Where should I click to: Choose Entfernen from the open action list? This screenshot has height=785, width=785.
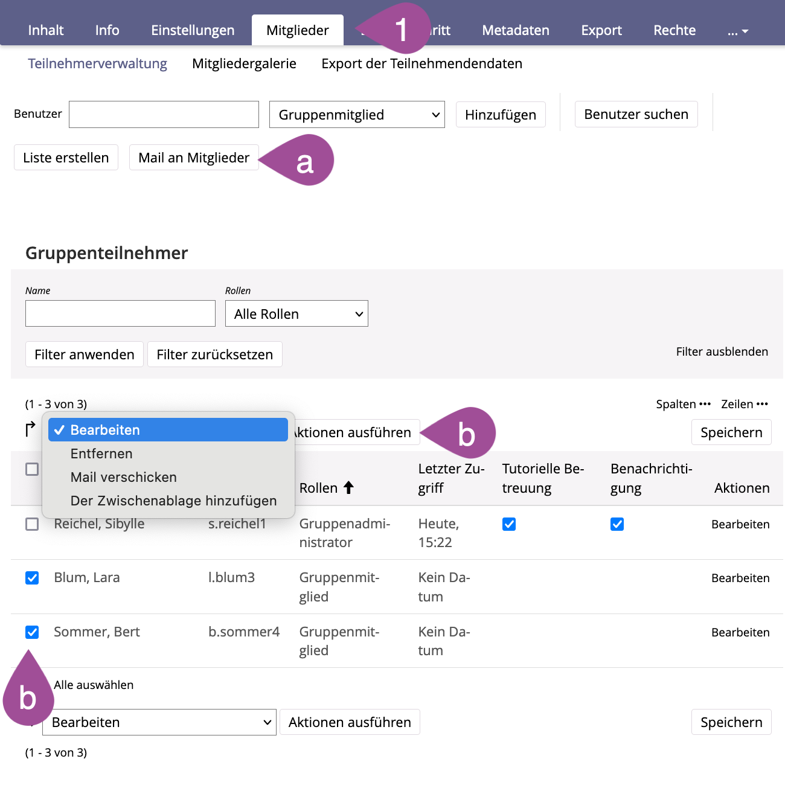[101, 453]
